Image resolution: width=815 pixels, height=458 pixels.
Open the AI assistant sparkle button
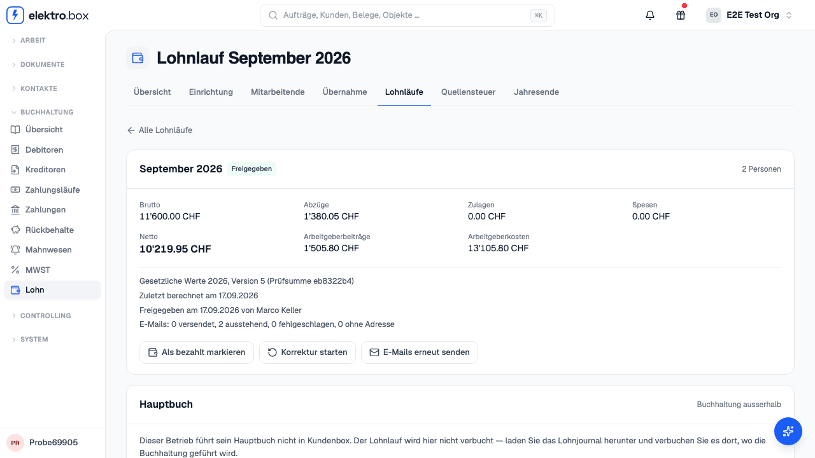point(788,431)
